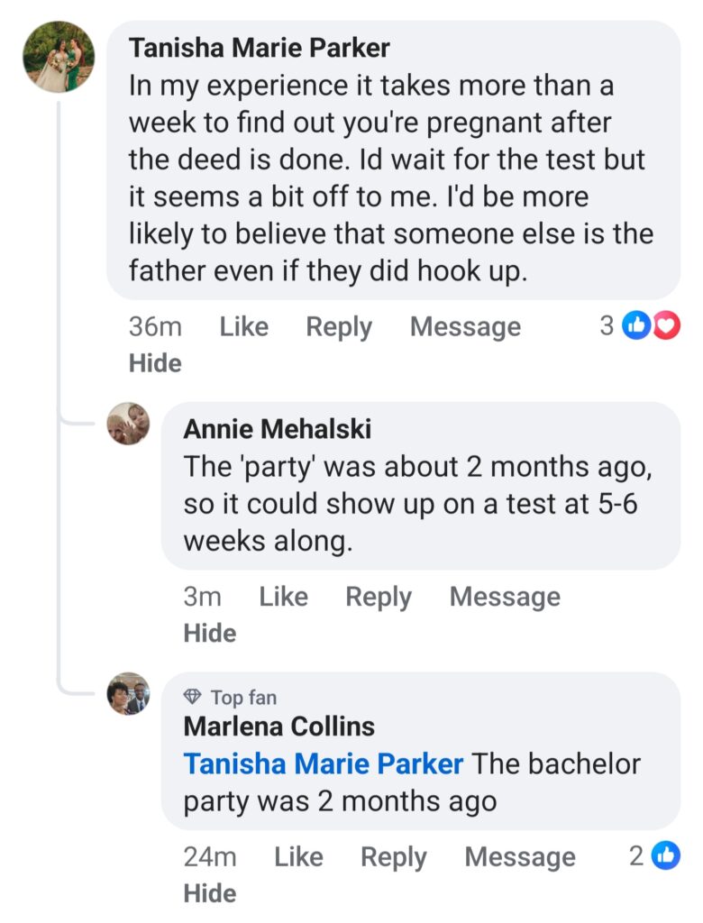Open tagged Tanisha Marie Parker mention link

tap(324, 764)
